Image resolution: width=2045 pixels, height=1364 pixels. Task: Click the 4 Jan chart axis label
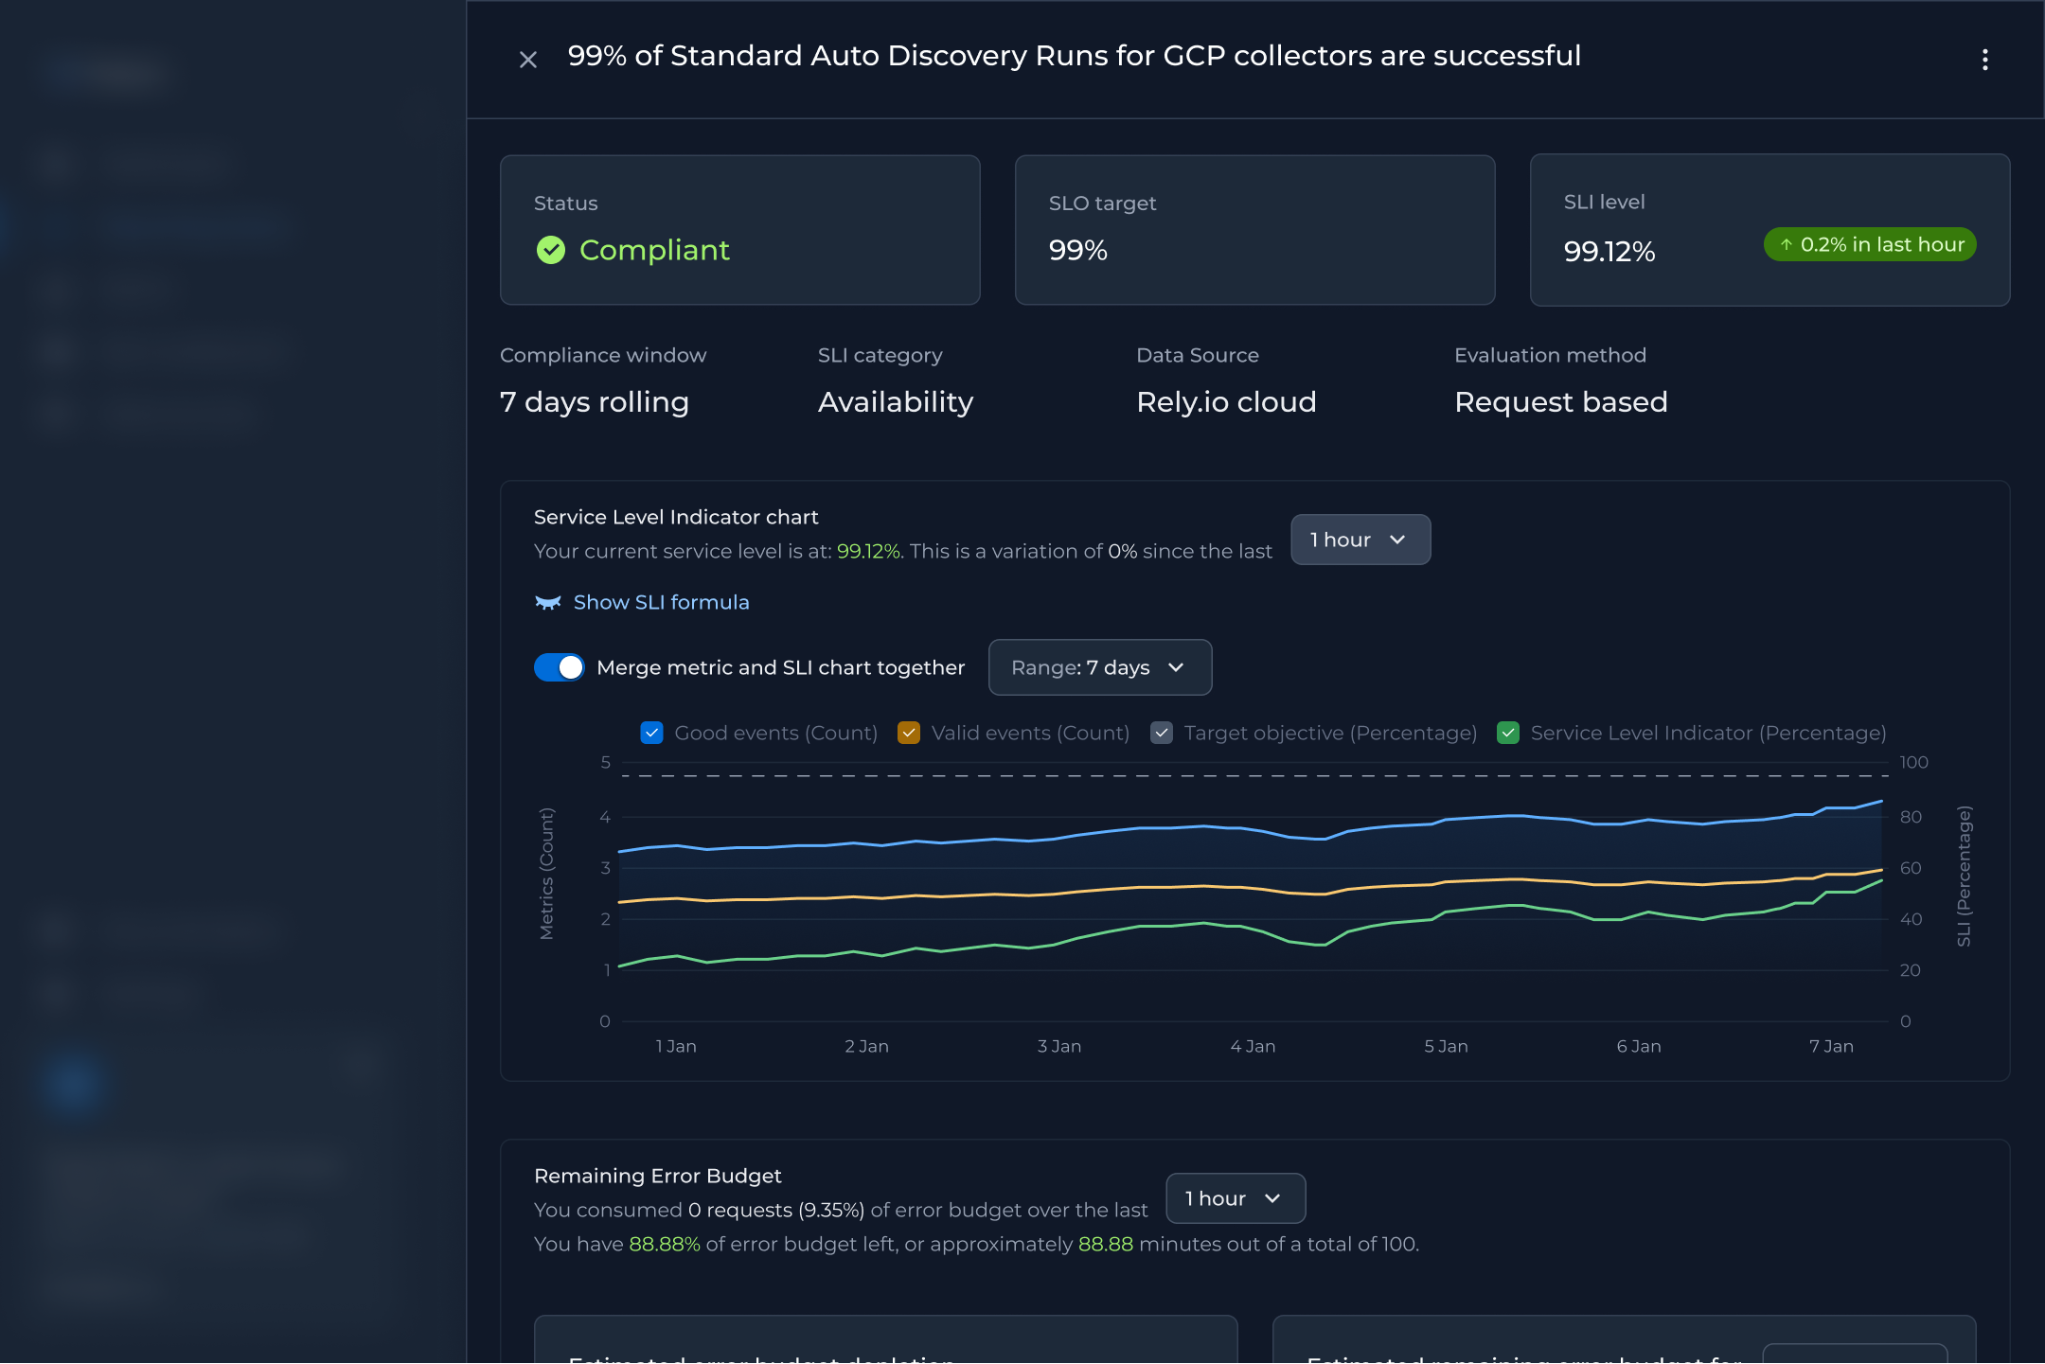[1253, 1046]
